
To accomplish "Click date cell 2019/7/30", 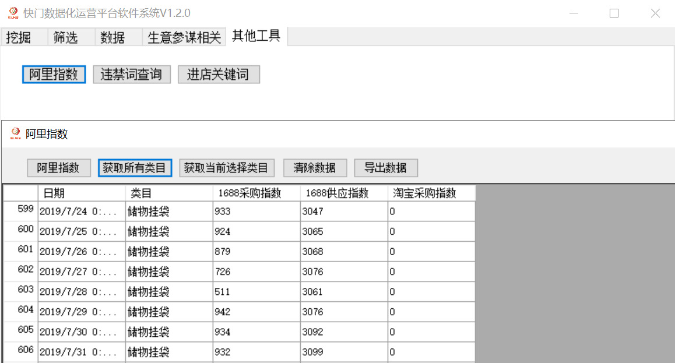I will click(x=82, y=332).
